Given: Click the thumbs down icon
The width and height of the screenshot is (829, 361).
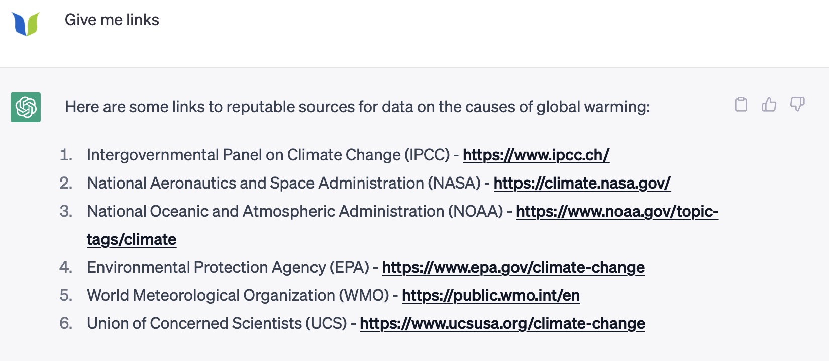Looking at the screenshot, I should [x=797, y=104].
